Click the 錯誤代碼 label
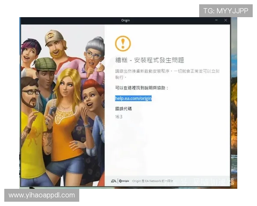The height and width of the screenshot is (206, 257). pyautogui.click(x=123, y=109)
